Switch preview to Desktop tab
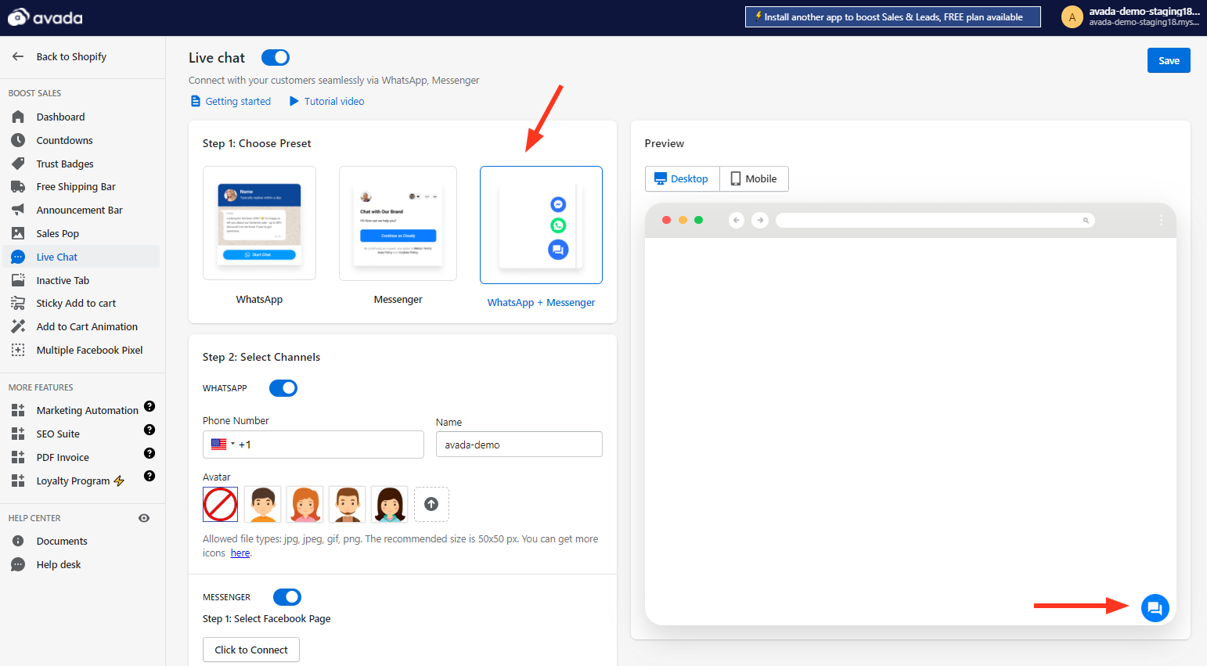 click(682, 178)
